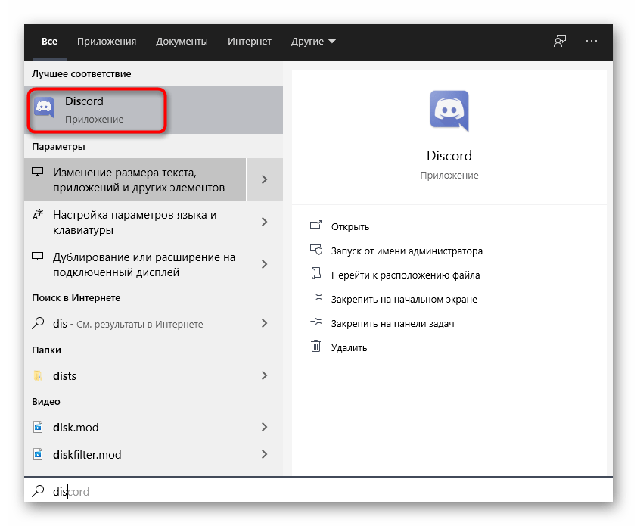637x526 pixels.
Task: Click the pin icon for начальном экране
Action: pyautogui.click(x=316, y=297)
